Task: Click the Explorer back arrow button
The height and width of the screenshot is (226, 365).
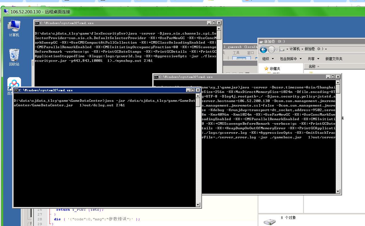Action: click(x=263, y=50)
